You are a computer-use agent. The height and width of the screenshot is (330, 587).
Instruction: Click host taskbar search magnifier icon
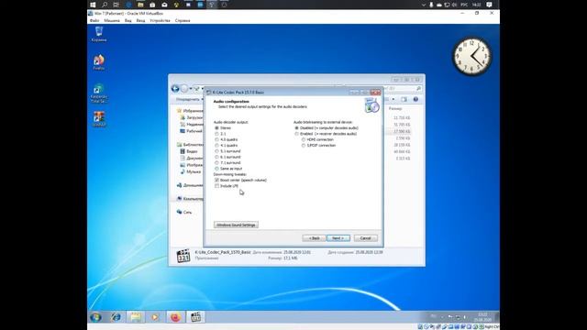(105, 5)
